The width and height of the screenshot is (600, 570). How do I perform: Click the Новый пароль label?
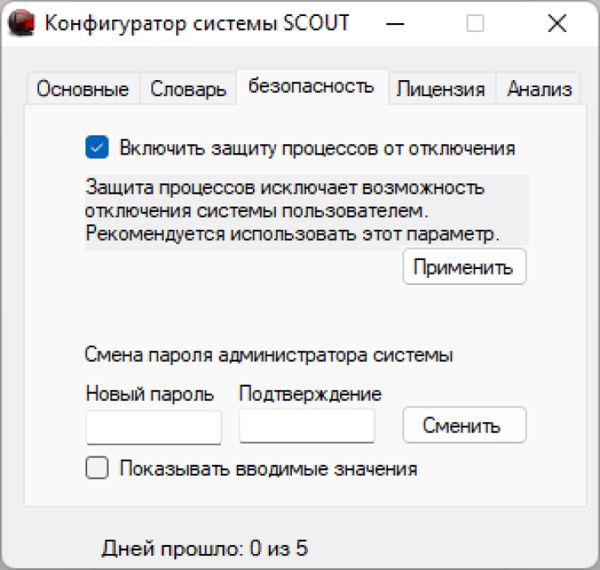[x=149, y=394]
